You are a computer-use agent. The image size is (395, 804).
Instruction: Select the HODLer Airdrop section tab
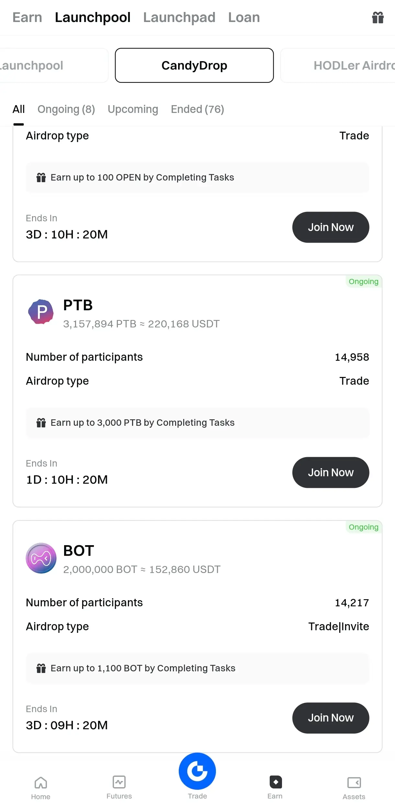(x=338, y=65)
